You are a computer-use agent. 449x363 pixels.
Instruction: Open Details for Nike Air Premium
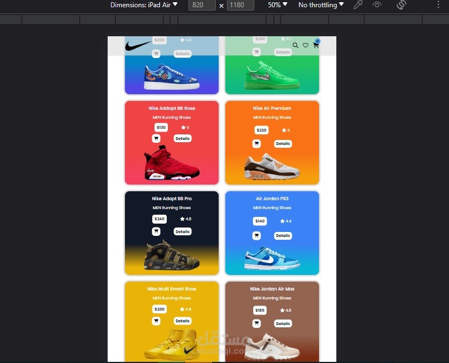tap(283, 143)
